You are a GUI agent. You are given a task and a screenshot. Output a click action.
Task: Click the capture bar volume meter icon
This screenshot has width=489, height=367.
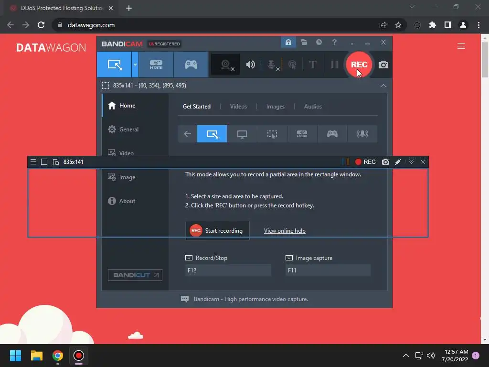pos(345,162)
